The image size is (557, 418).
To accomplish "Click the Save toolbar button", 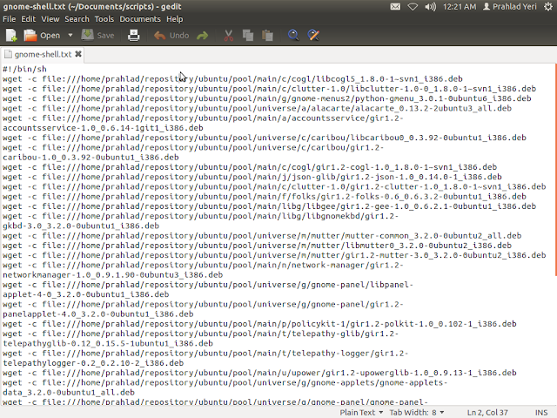I will point(98,35).
